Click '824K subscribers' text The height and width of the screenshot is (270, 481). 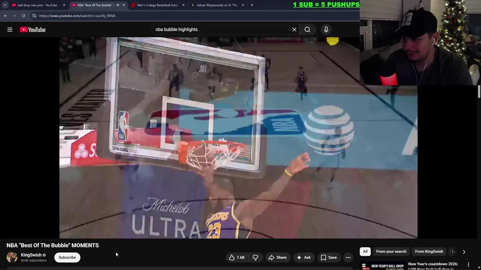coord(34,261)
